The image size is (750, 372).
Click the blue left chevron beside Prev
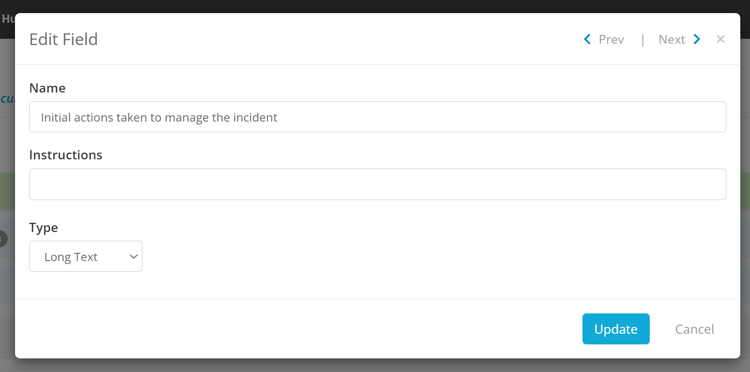pos(587,39)
